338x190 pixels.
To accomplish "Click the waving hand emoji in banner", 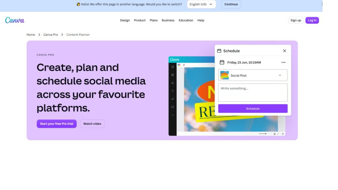I will [x=78, y=4].
